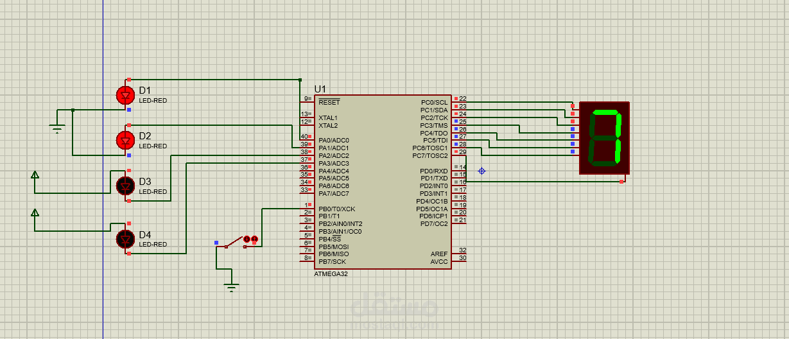Click pin number 40 beside PA0/ADC0
Screen dimensions: 789x339
pos(303,137)
